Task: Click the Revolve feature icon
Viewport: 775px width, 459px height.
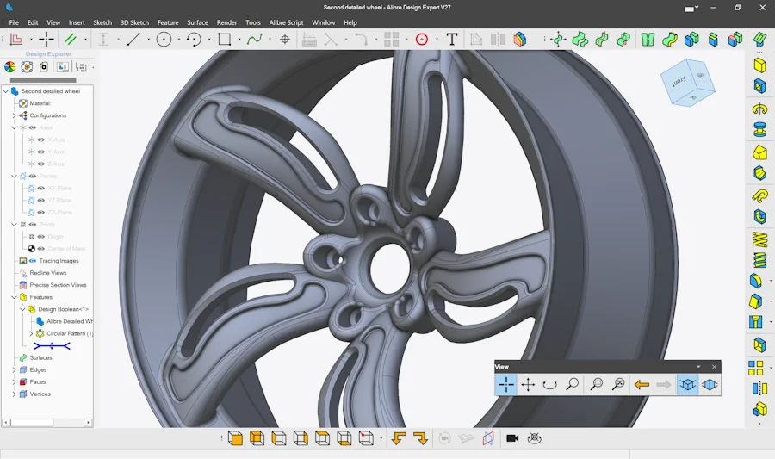Action: point(759,109)
